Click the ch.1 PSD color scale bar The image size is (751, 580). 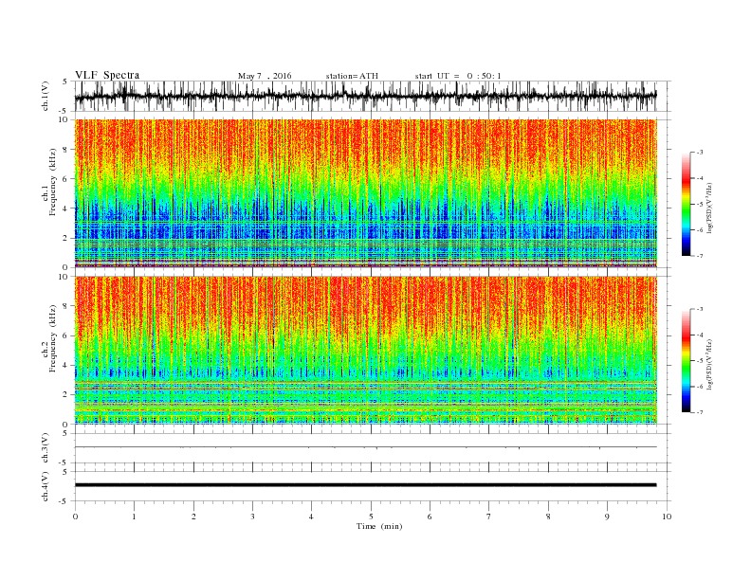pyautogui.click(x=686, y=204)
